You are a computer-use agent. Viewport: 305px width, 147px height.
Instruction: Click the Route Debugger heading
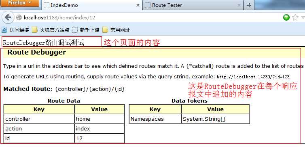(x=37, y=52)
